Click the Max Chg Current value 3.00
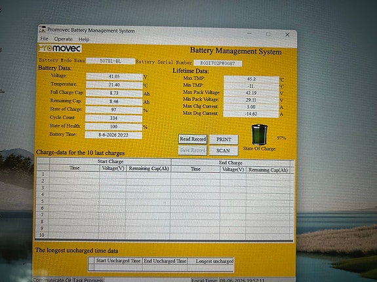This screenshot has height=282, width=377. click(x=251, y=107)
